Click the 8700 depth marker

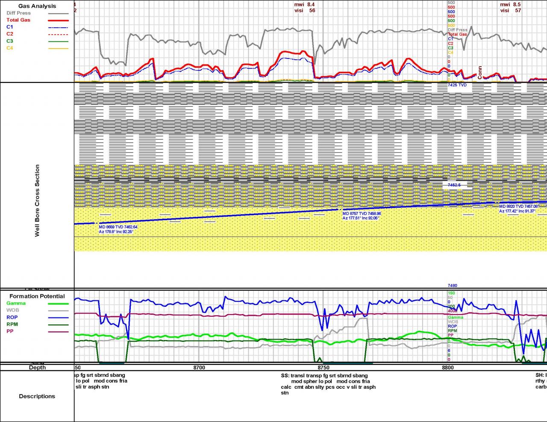point(199,367)
